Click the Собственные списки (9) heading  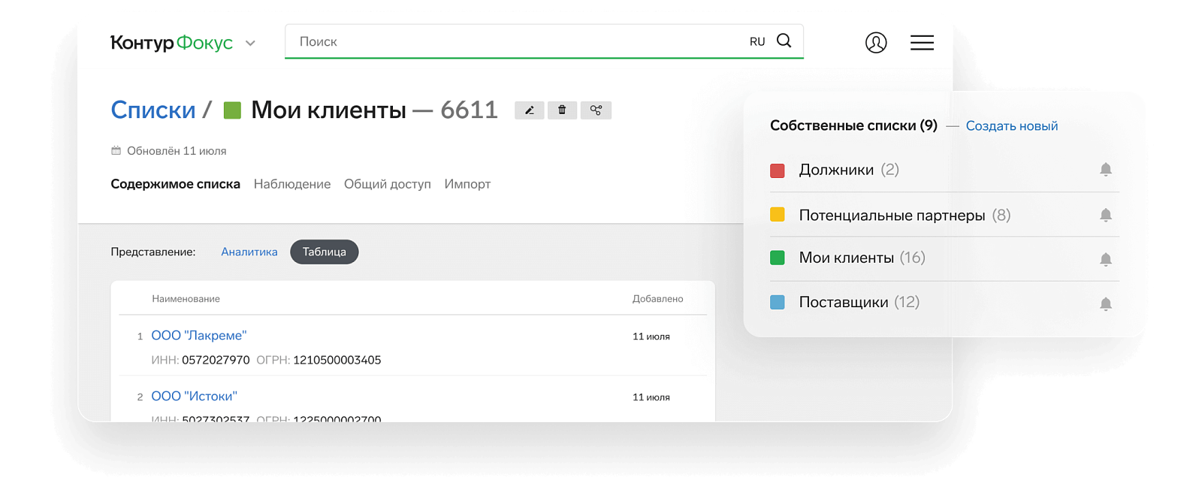[853, 125]
